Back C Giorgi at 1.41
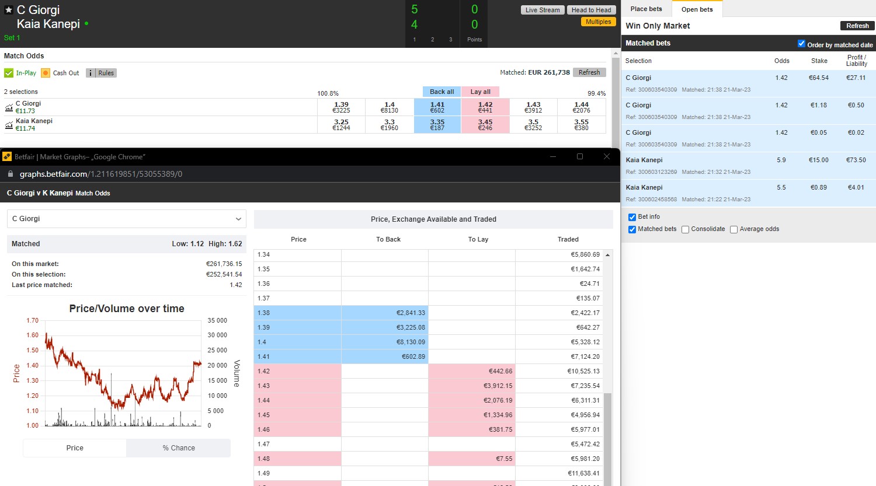Image resolution: width=876 pixels, height=486 pixels. (x=437, y=107)
